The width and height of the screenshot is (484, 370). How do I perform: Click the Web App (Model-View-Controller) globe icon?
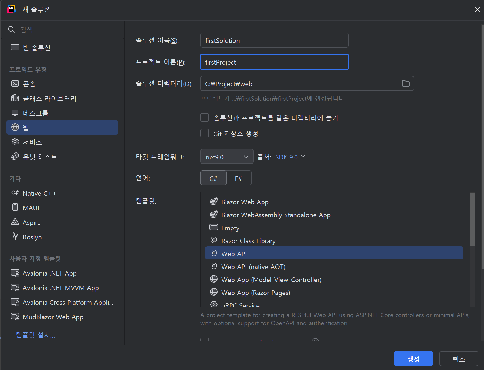(214, 279)
